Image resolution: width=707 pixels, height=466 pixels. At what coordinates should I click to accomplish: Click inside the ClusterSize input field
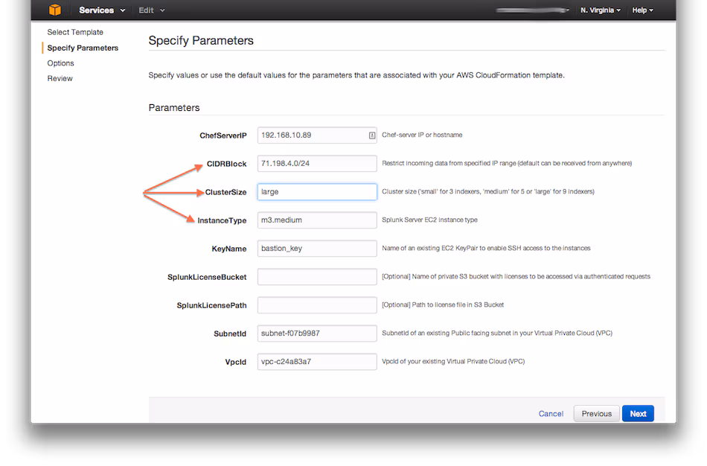(x=316, y=191)
